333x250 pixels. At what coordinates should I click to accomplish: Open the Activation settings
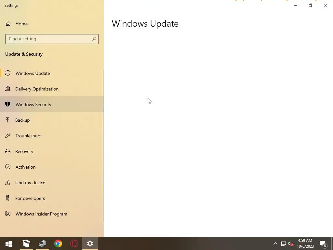click(x=52, y=167)
